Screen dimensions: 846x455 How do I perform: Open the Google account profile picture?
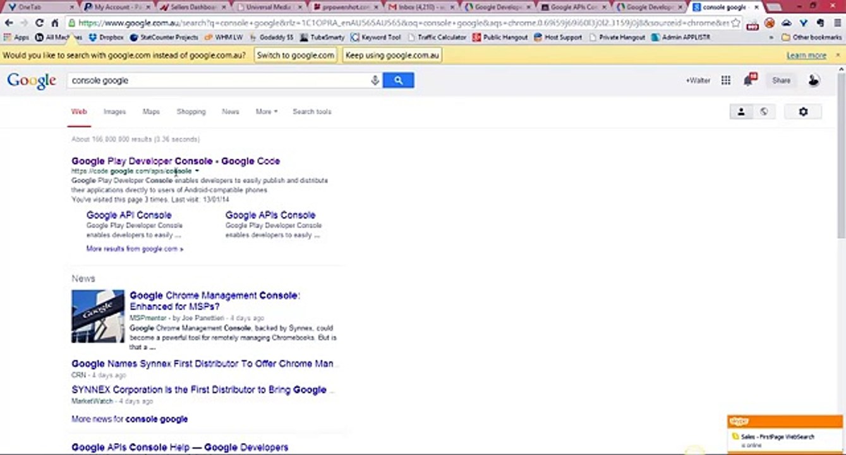(x=814, y=80)
